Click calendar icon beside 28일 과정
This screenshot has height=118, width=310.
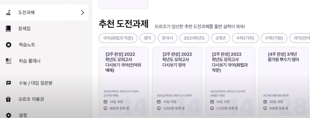tap(265, 102)
